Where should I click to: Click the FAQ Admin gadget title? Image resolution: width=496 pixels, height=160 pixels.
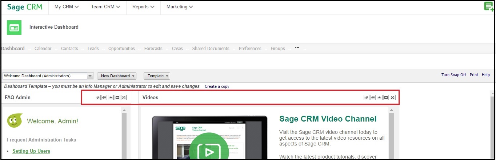click(17, 97)
